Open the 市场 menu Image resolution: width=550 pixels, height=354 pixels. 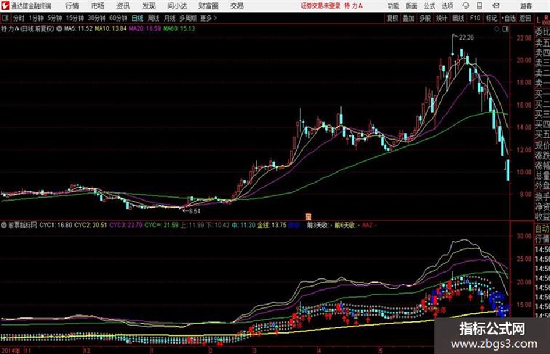tap(98, 6)
